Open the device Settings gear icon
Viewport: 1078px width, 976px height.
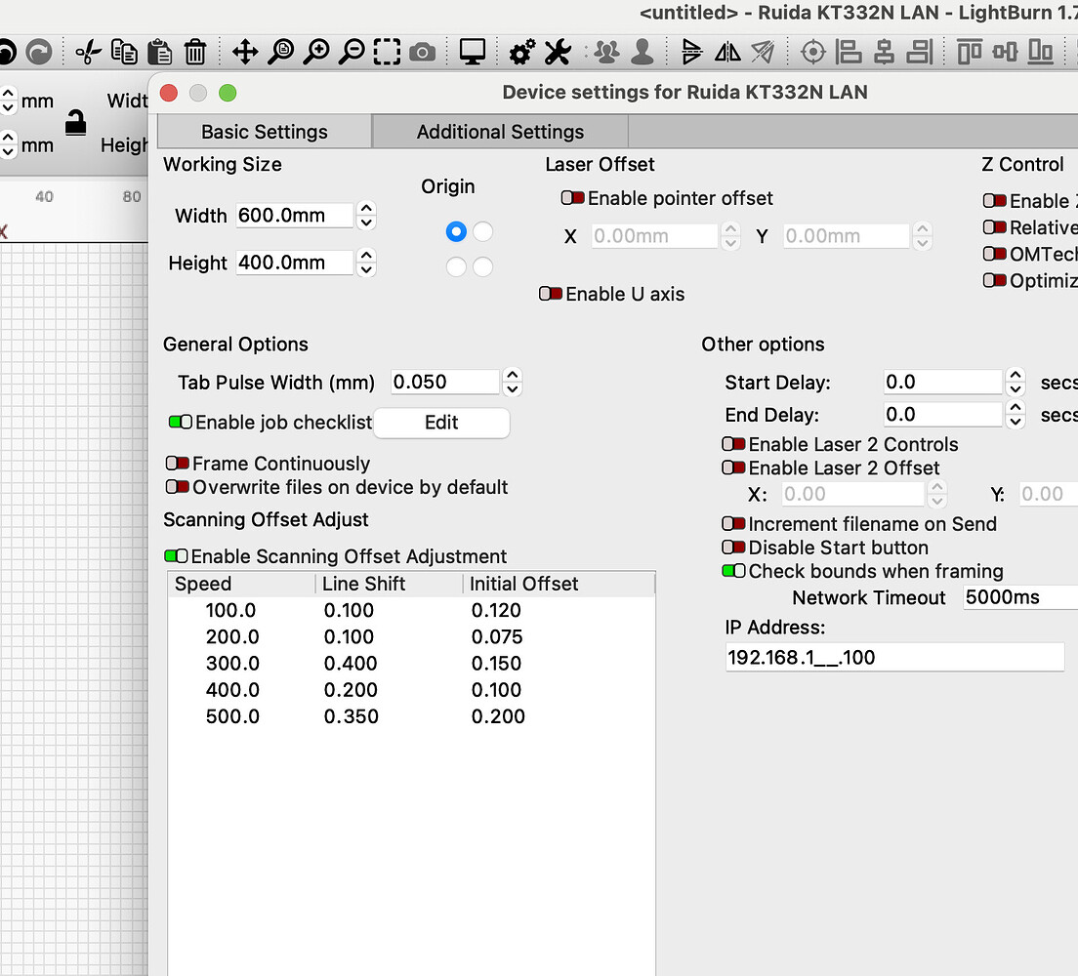(520, 51)
